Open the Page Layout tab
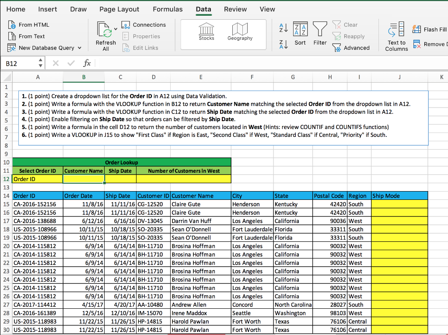 click(x=119, y=9)
